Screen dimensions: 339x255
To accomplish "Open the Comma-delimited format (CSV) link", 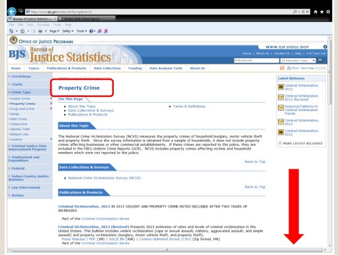I will pyautogui.click(x=165, y=239).
